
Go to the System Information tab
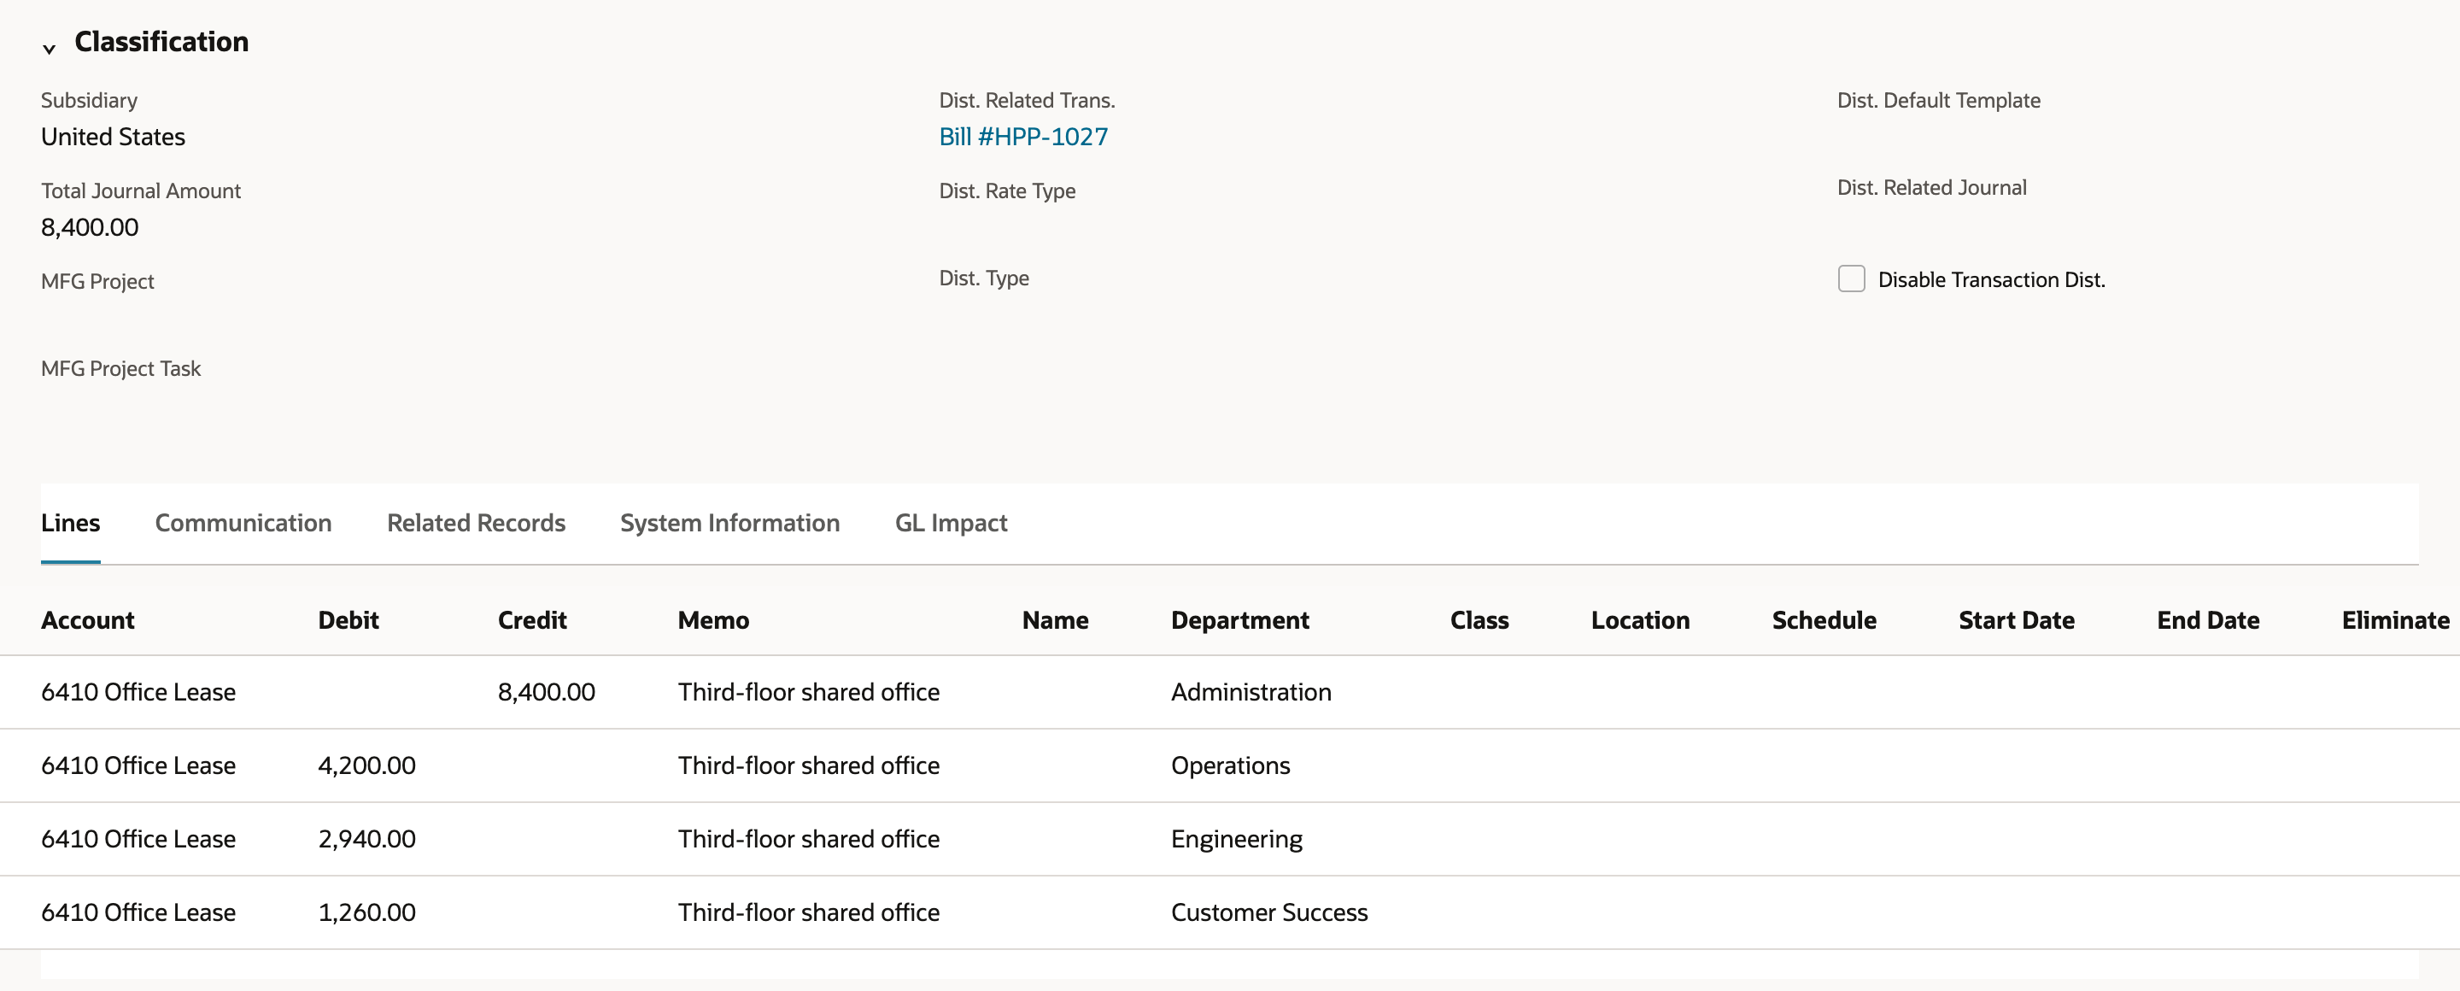pos(729,522)
